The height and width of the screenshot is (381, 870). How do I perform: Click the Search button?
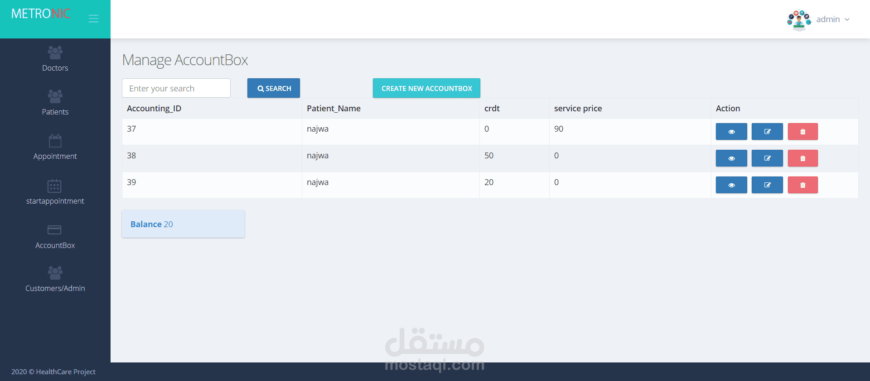(274, 88)
